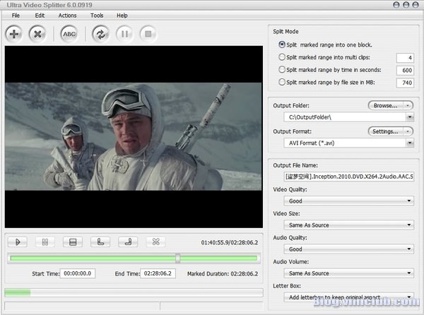Open the Tools menu

click(97, 16)
